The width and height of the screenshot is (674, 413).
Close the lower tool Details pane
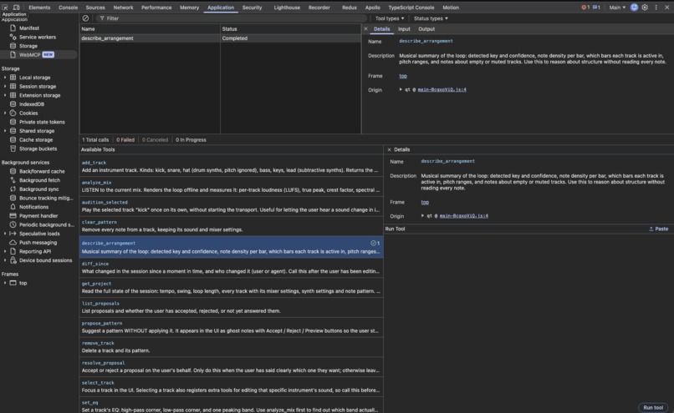point(389,149)
